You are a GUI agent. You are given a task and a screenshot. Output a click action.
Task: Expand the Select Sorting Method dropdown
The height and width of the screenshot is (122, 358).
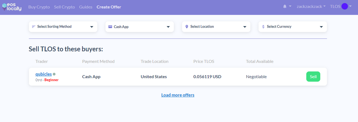tap(63, 27)
